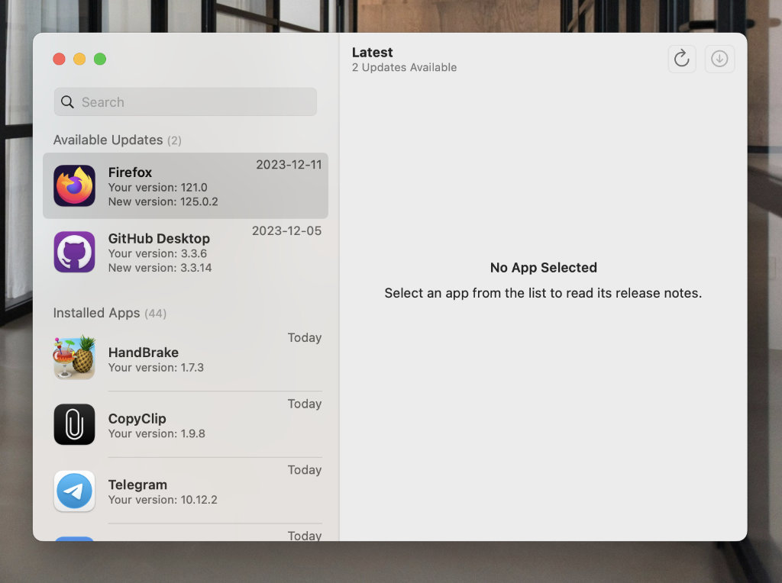Click the 2 Updates Available subtitle
Screen dimensions: 782x583
[405, 67]
